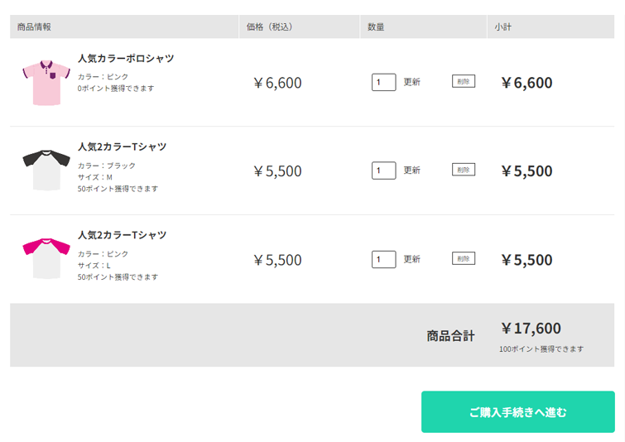Image resolution: width=625 pixels, height=442 pixels.
Task: Delete the pink T-shirt with 削除
Action: pyautogui.click(x=464, y=258)
